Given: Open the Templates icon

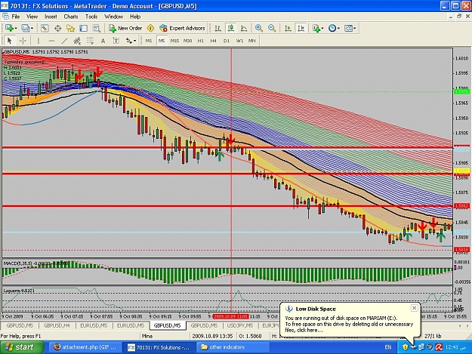Looking at the screenshot, I should tap(348, 28).
